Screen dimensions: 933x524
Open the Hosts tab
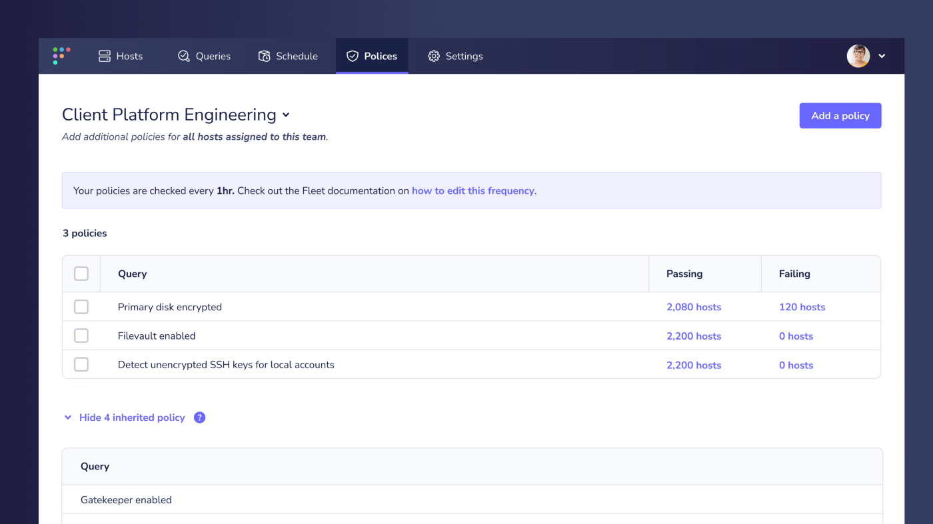click(121, 56)
